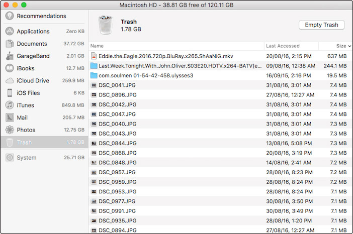Open the Recommendations section
The height and width of the screenshot is (234, 353).
tap(41, 16)
